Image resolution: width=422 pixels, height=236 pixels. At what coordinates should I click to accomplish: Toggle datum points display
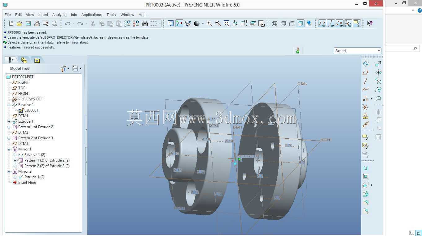click(340, 23)
